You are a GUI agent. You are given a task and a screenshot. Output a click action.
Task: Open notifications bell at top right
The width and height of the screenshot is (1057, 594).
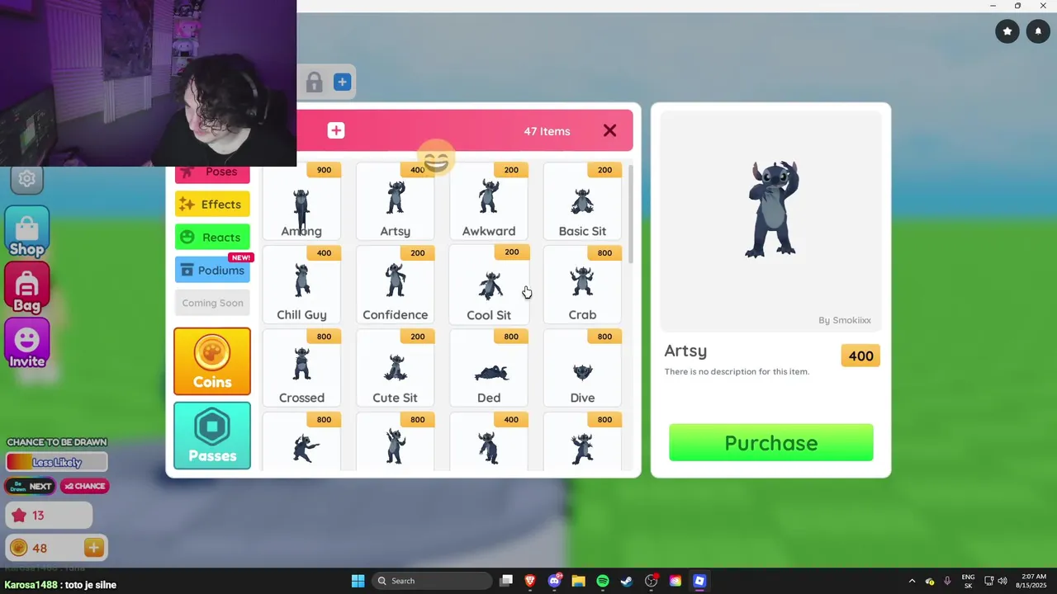(x=1038, y=31)
